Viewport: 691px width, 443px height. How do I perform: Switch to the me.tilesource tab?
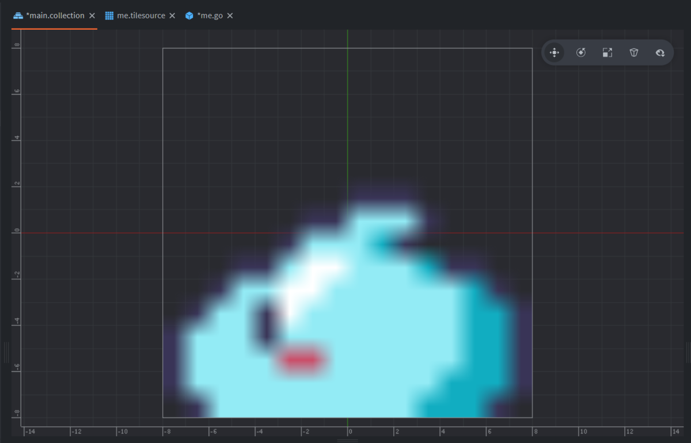coord(141,16)
